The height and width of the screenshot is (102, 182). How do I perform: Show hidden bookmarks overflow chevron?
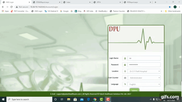(x=161, y=11)
